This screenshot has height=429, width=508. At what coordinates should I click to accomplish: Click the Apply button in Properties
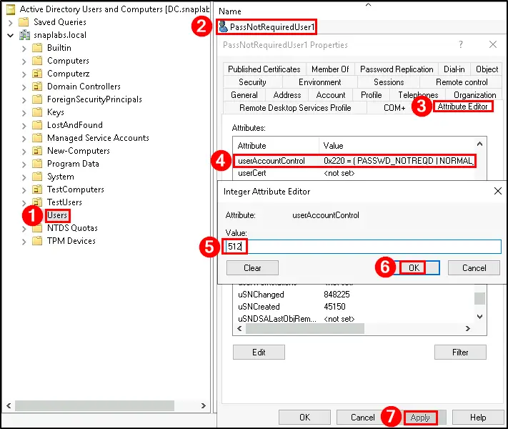420,418
